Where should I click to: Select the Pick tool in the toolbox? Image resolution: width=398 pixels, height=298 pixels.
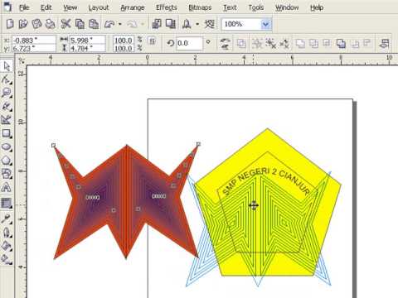[x=7, y=66]
